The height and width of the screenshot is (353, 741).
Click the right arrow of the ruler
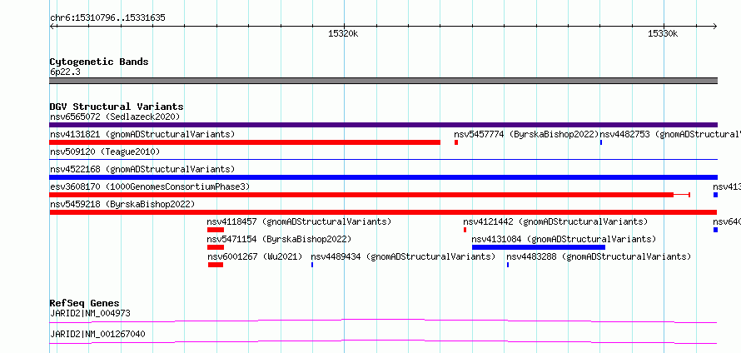coord(714,27)
